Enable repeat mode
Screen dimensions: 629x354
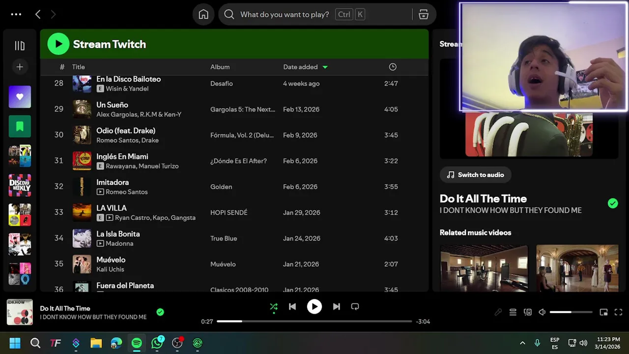pos(355,307)
